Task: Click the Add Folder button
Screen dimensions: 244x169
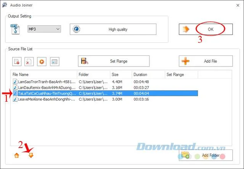Action: pos(206,155)
